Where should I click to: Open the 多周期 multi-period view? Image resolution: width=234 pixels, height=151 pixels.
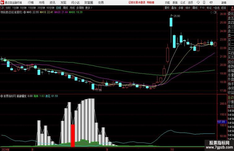[80, 8]
